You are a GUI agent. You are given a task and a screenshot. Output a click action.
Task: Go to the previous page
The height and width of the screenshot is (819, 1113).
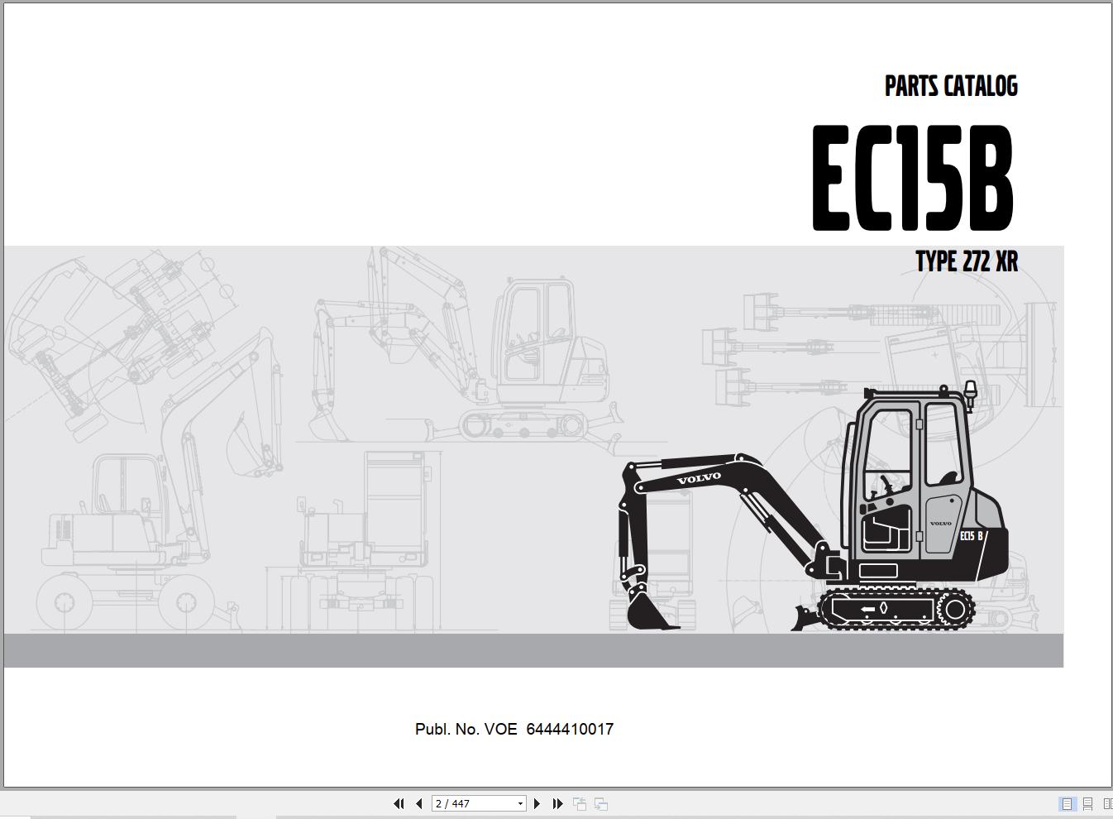[x=419, y=803]
